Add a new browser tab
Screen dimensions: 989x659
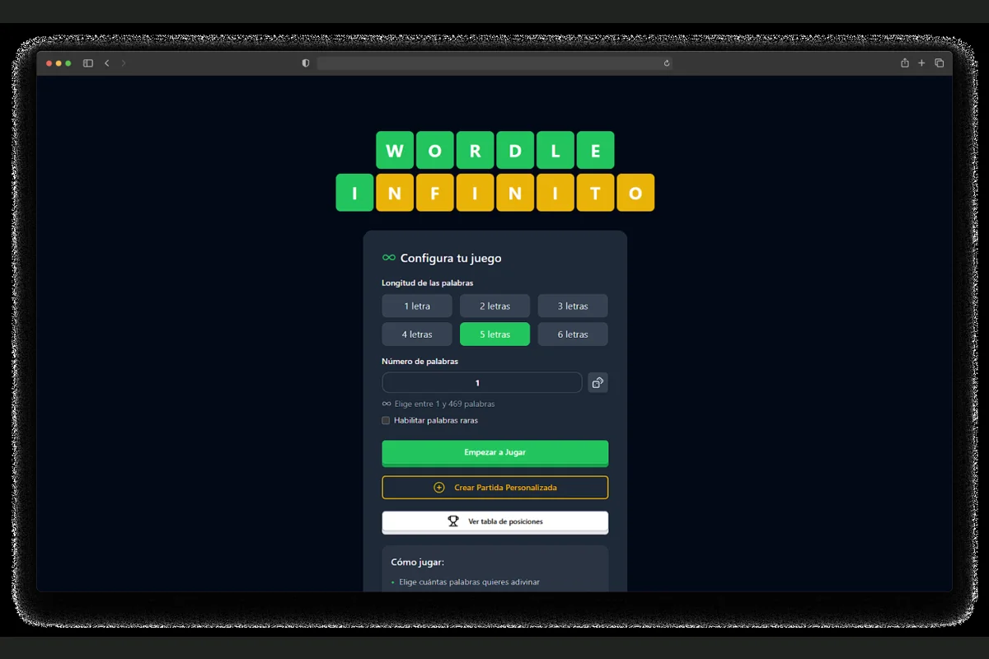921,63
